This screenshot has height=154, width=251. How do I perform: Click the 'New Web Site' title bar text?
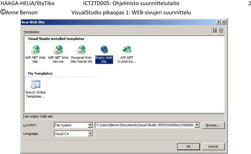[x=33, y=22]
